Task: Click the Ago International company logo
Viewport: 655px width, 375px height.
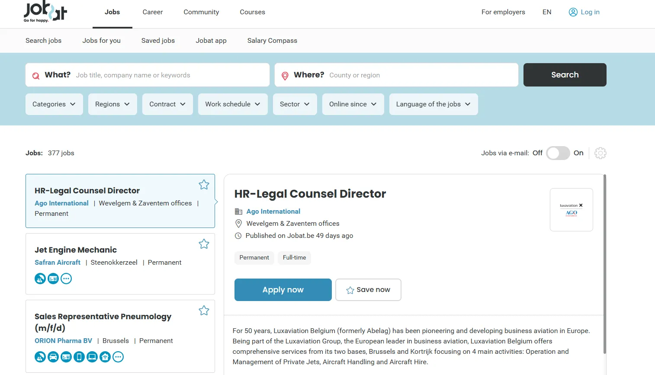Action: click(571, 210)
